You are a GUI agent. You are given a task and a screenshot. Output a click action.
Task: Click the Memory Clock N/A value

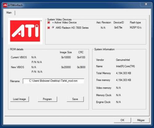point(118,95)
